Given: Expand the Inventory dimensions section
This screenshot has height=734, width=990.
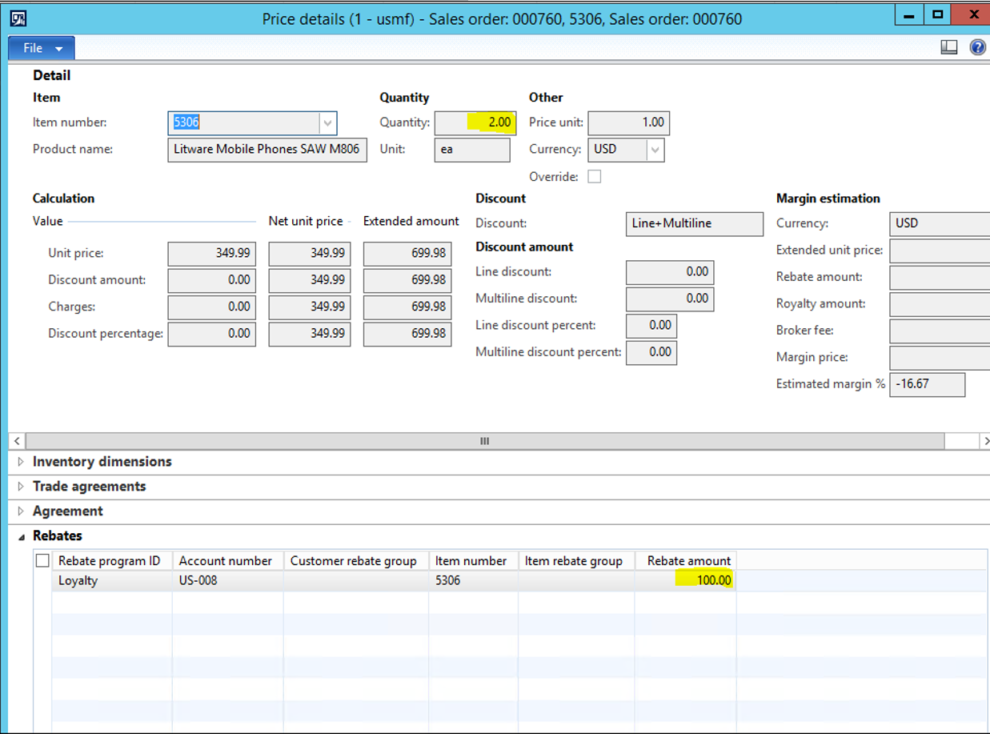Looking at the screenshot, I should (102, 462).
